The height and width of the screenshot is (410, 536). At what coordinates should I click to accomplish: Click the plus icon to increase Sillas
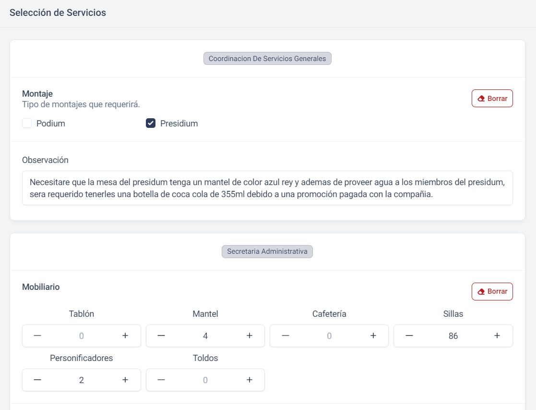point(497,335)
